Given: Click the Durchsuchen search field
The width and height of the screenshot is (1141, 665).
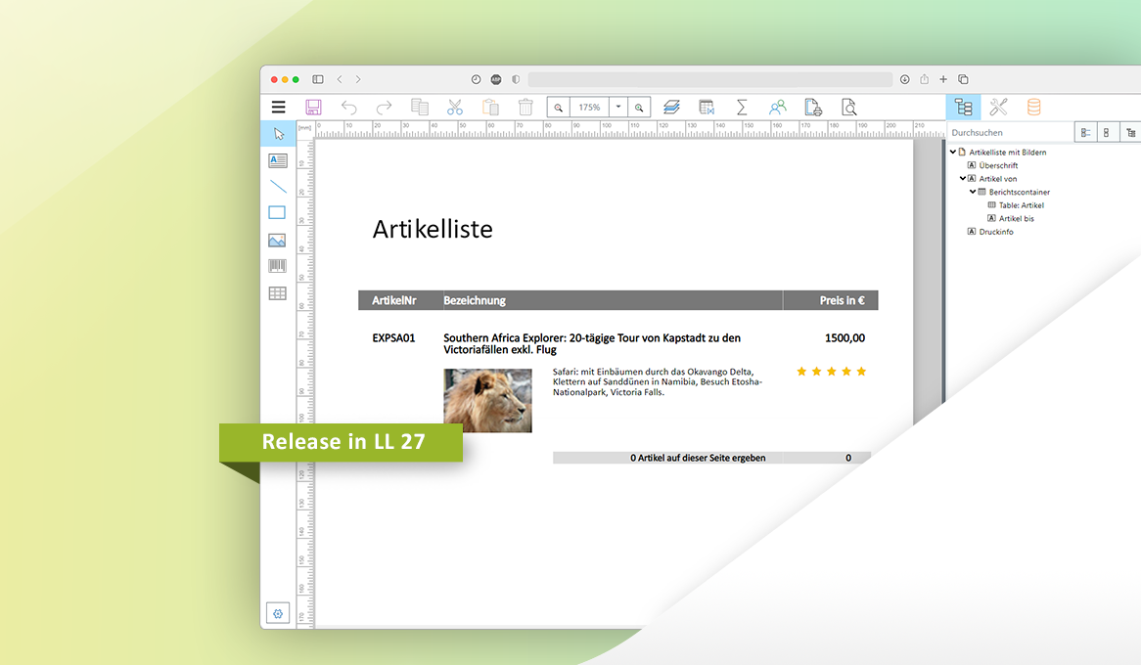Looking at the screenshot, I should pyautogui.click(x=1011, y=132).
